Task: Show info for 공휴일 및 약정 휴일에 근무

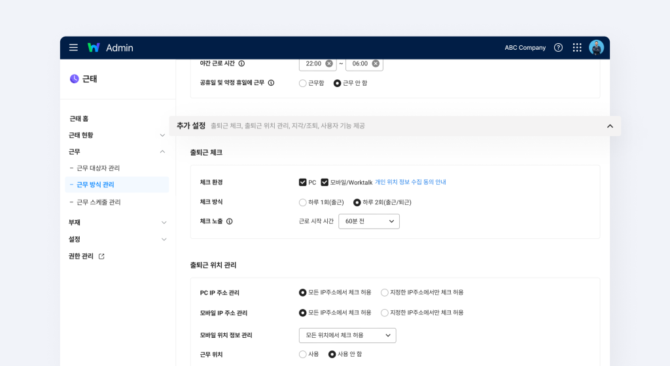Action: 271,83
